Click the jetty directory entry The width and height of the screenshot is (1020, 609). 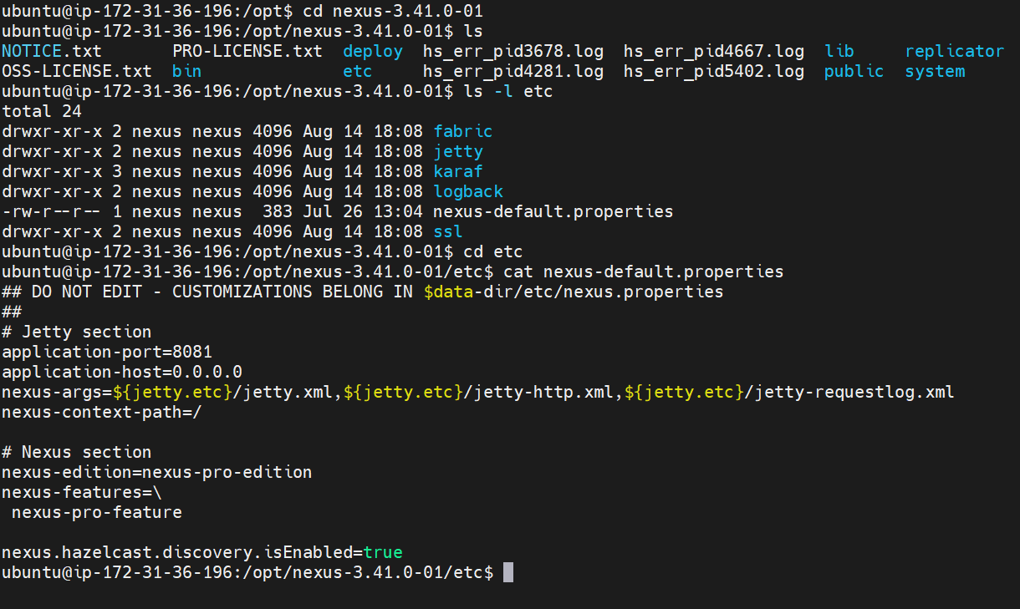click(458, 151)
